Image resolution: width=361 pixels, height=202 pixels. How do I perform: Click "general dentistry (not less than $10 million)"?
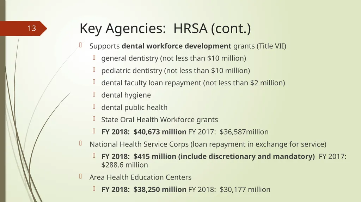click(x=173, y=58)
